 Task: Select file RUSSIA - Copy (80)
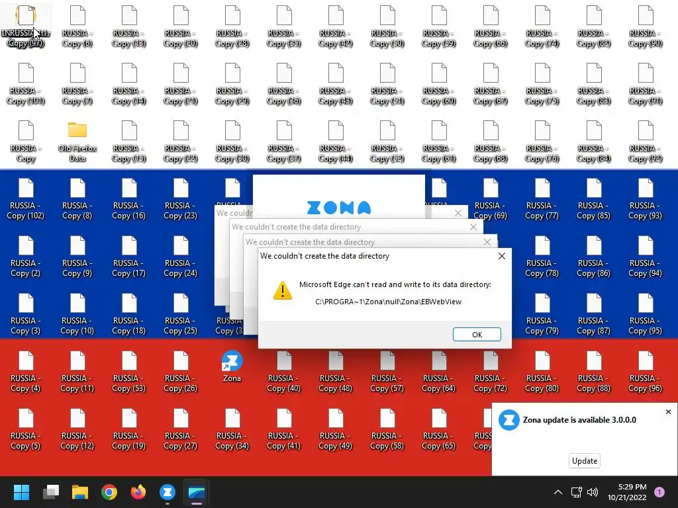542,371
